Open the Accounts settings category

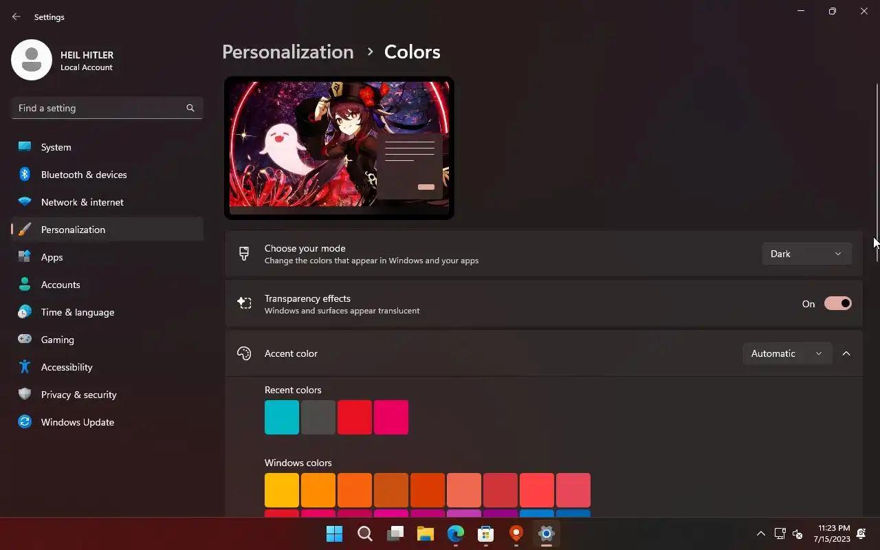pyautogui.click(x=107, y=285)
